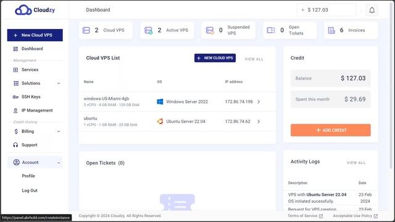
Task: Click sidebar New Cloud VPS button
Action: click(x=35, y=35)
